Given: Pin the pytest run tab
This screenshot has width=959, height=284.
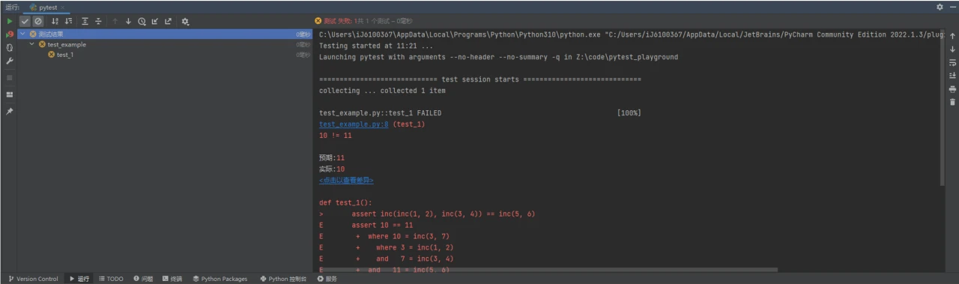Looking at the screenshot, I should [10, 111].
